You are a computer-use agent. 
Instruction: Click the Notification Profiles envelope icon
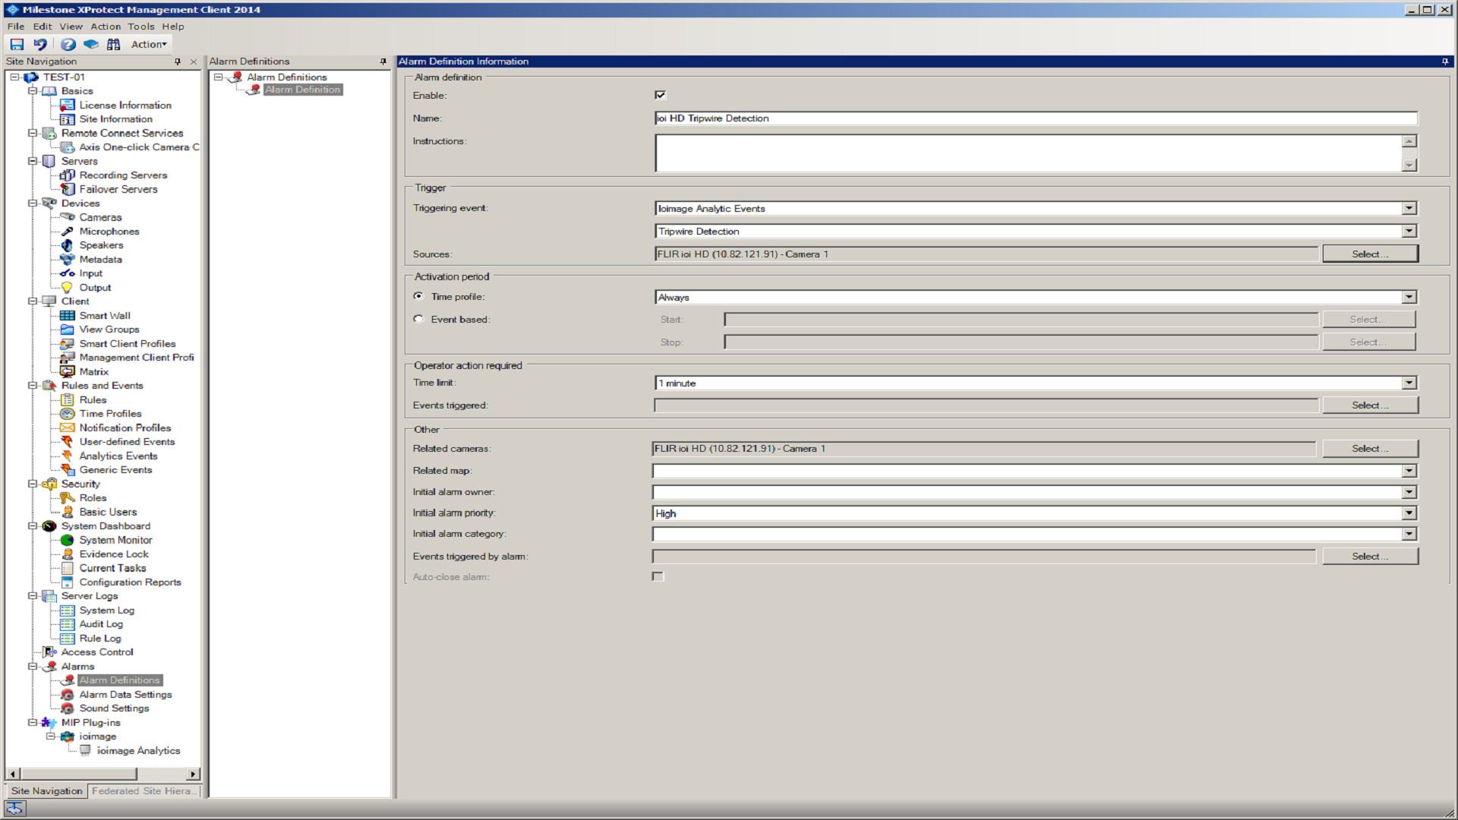[x=68, y=428]
